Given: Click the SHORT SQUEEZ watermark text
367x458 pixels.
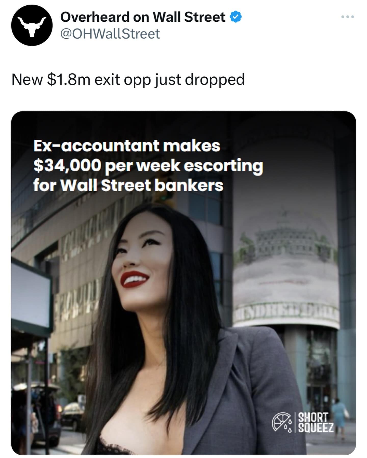Looking at the screenshot, I should 316,423.
